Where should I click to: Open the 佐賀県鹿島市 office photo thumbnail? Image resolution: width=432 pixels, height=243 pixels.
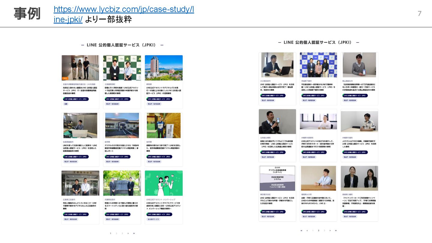pos(80,125)
